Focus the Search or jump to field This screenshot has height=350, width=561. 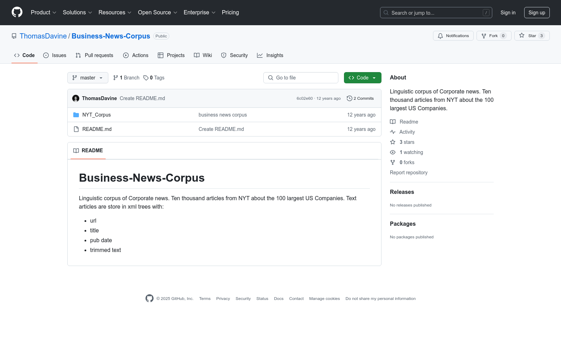(x=436, y=13)
